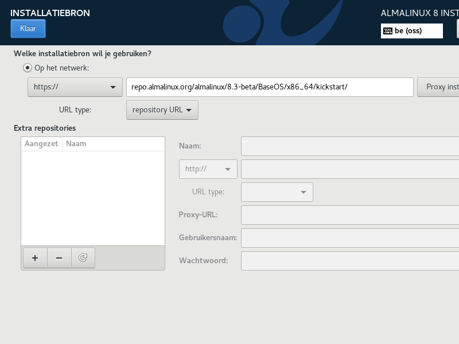Sort by the 'Naam' column header
The height and width of the screenshot is (344, 459).
coord(113,144)
